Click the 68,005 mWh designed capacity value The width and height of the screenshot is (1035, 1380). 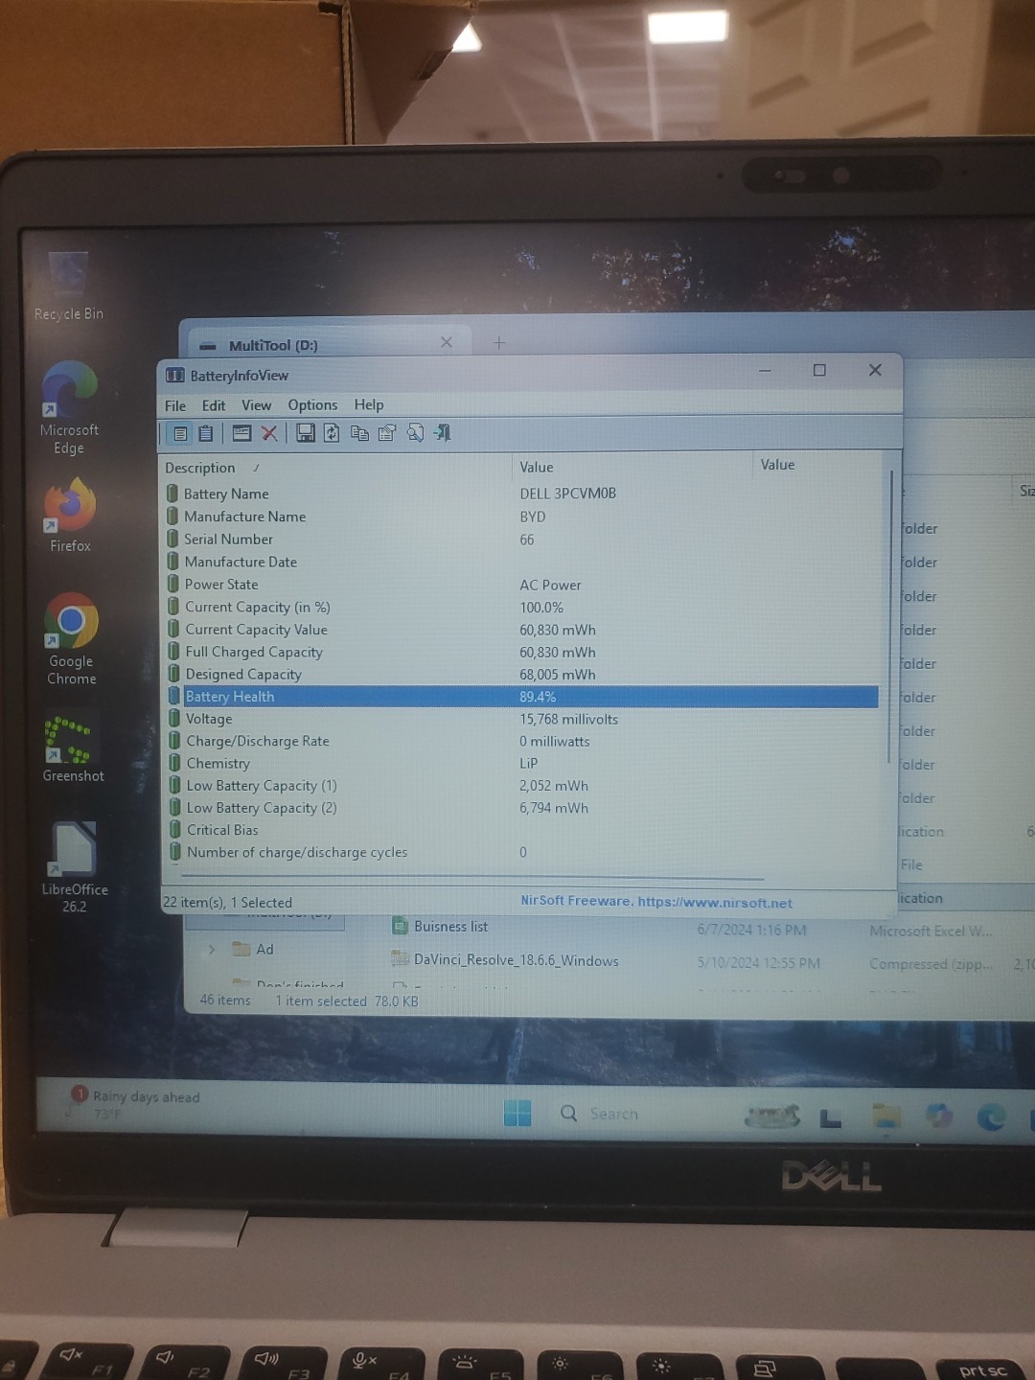click(x=558, y=675)
